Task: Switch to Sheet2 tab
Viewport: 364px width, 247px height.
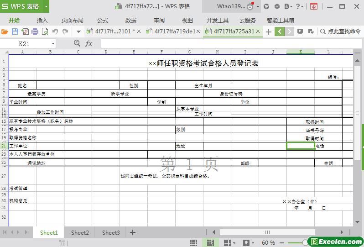Action: point(80,232)
